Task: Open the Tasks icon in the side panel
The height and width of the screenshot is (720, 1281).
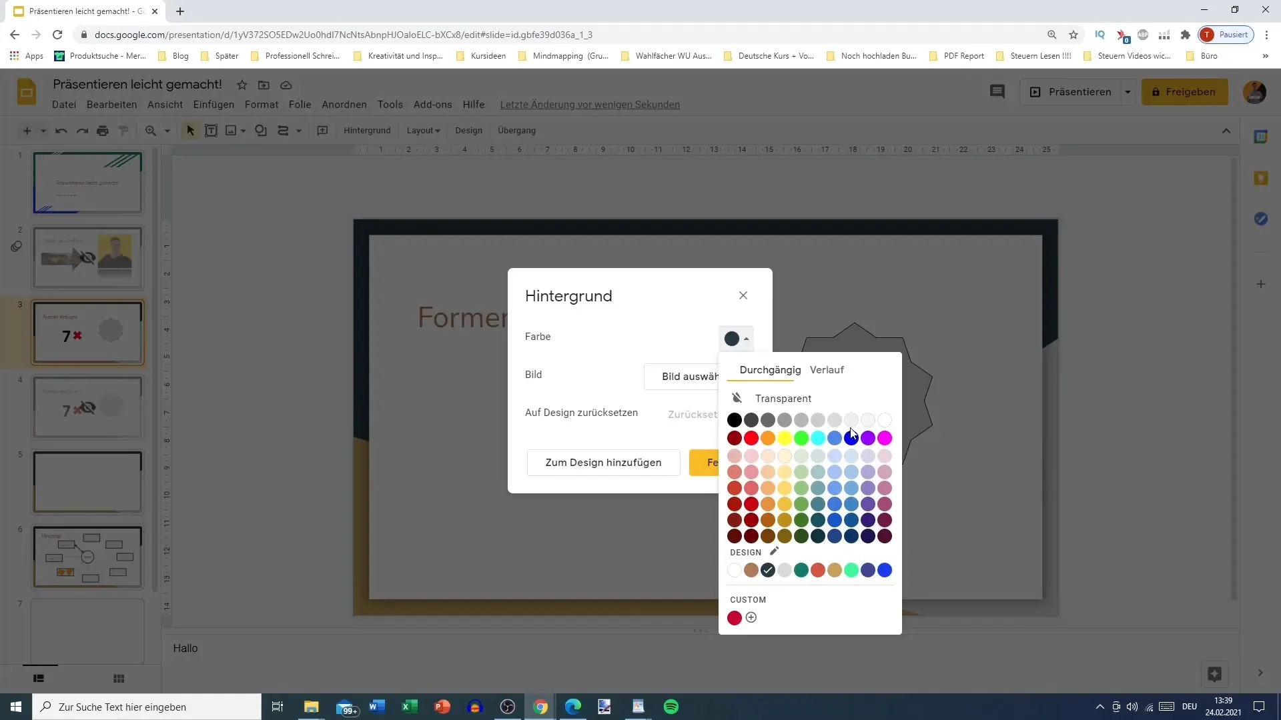Action: 1260,219
